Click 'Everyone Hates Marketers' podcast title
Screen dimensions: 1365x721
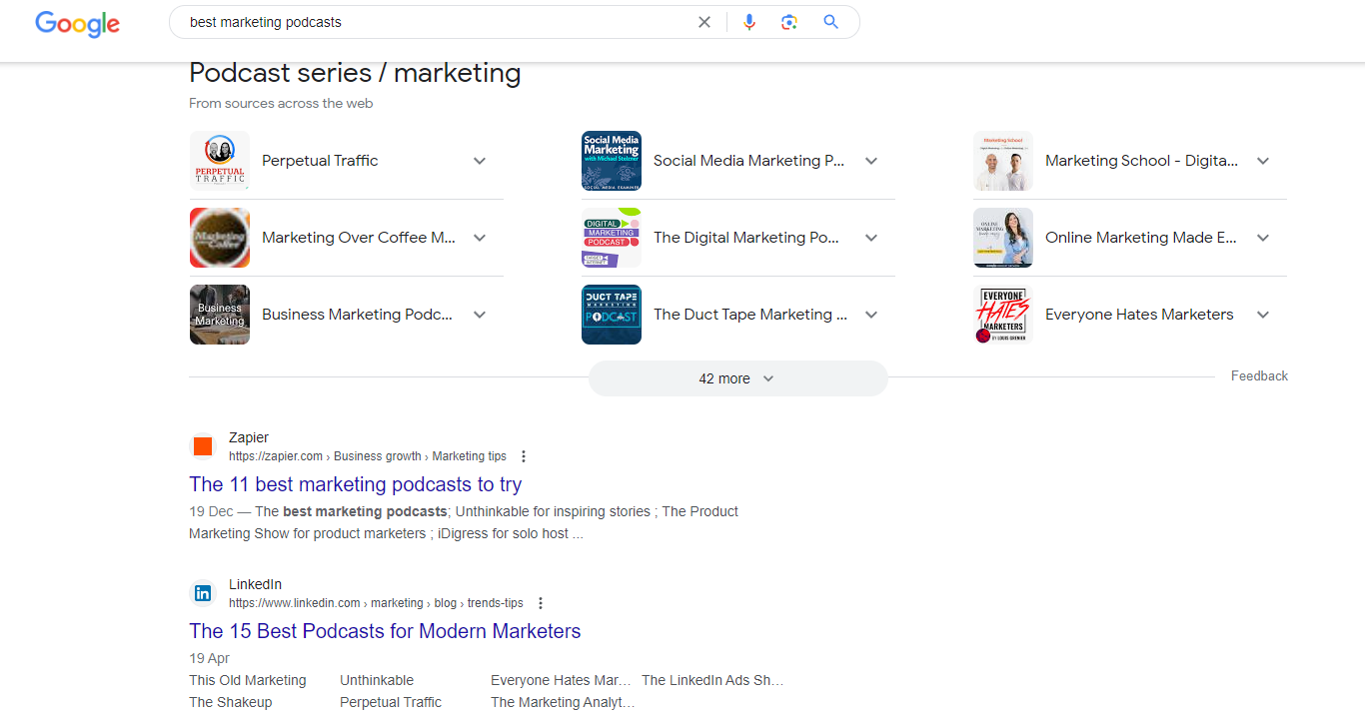pos(1139,315)
